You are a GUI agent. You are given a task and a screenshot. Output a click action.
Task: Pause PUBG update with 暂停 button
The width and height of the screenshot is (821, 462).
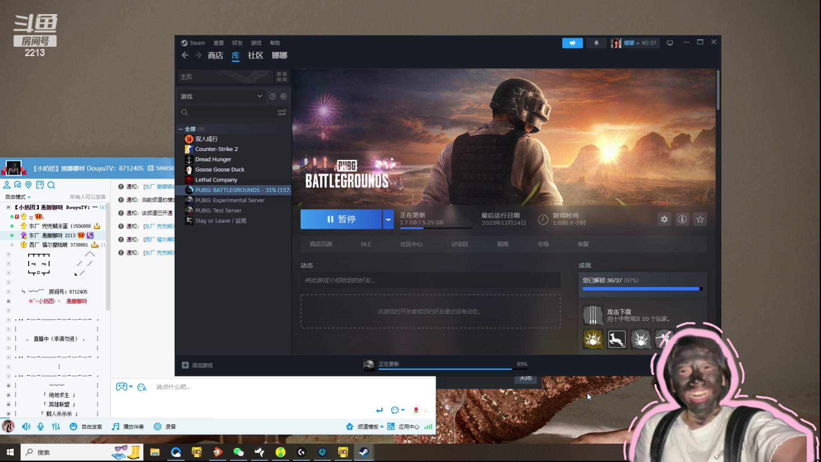click(x=341, y=219)
